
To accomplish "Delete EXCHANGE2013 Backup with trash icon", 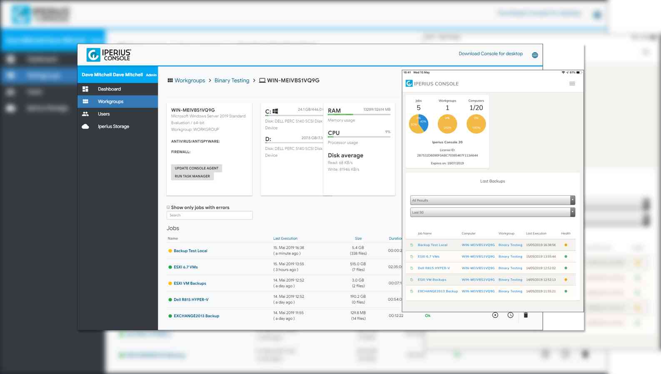I will [526, 315].
